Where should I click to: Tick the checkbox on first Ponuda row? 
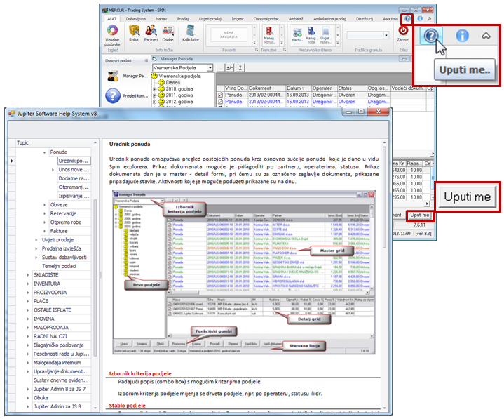click(x=219, y=95)
